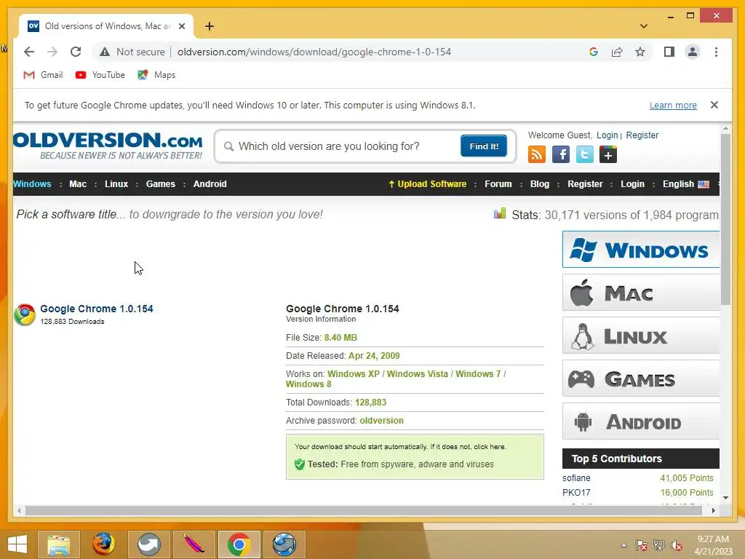Open a new browser tab
745x559 pixels.
(x=210, y=26)
